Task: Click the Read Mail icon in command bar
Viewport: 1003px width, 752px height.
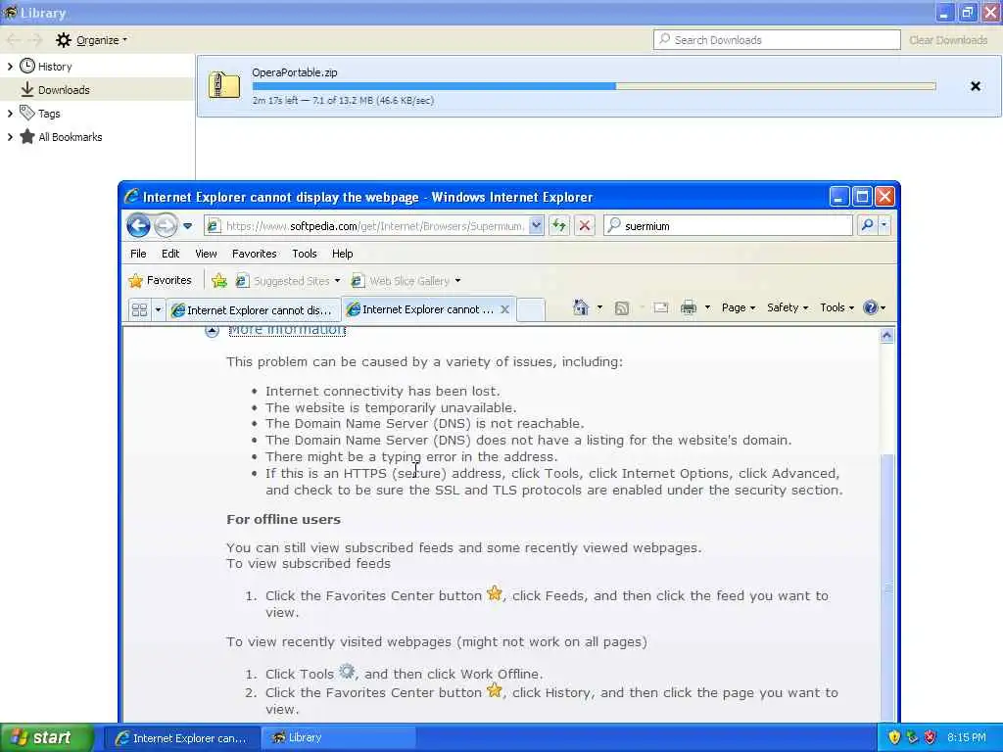Action: coord(661,308)
